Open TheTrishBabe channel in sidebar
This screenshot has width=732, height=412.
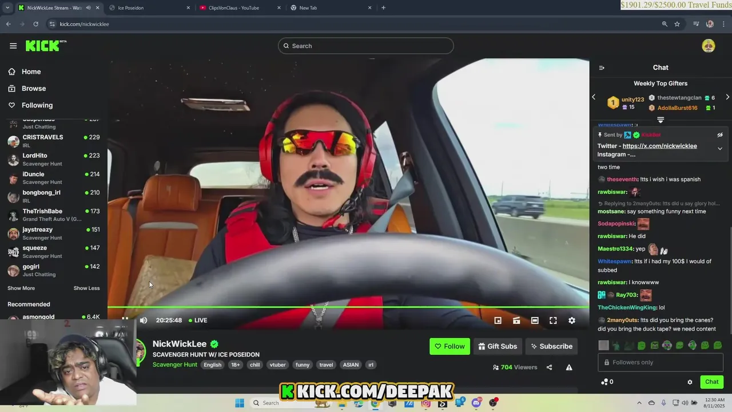coord(54,215)
